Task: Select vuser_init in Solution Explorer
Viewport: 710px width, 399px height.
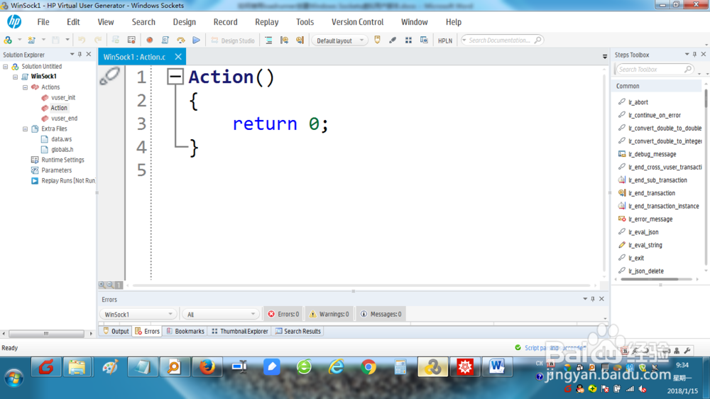Action: [63, 97]
